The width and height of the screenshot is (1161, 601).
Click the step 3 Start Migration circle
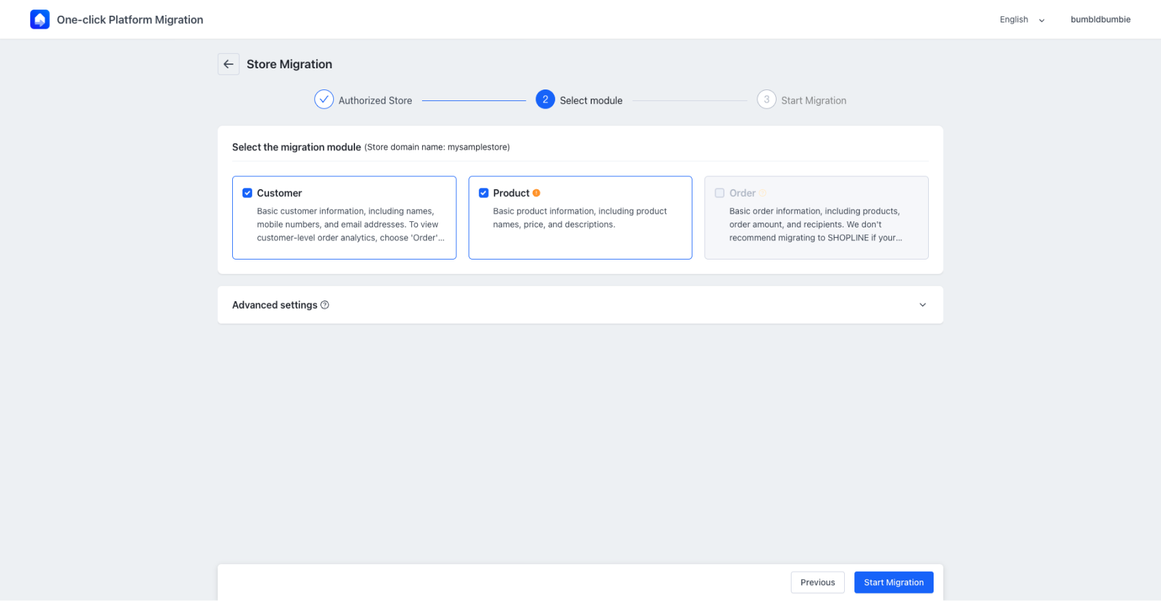pos(766,100)
